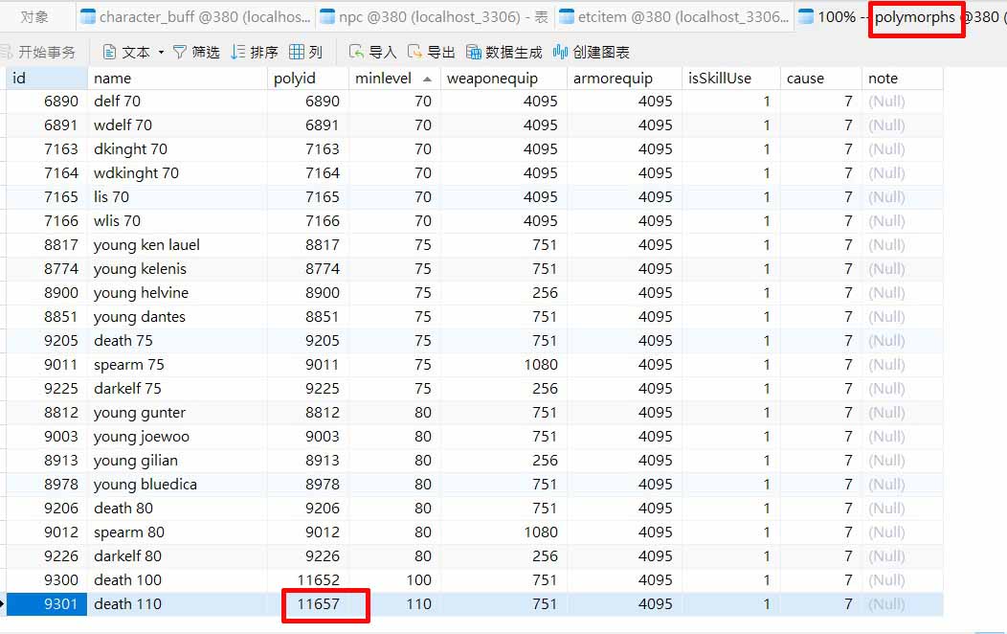Select the name cell 'darkelf 80'
1007x634 pixels.
point(177,556)
